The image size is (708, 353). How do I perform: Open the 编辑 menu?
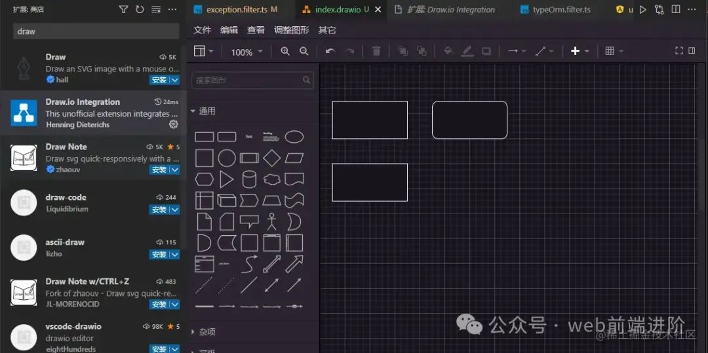[229, 30]
